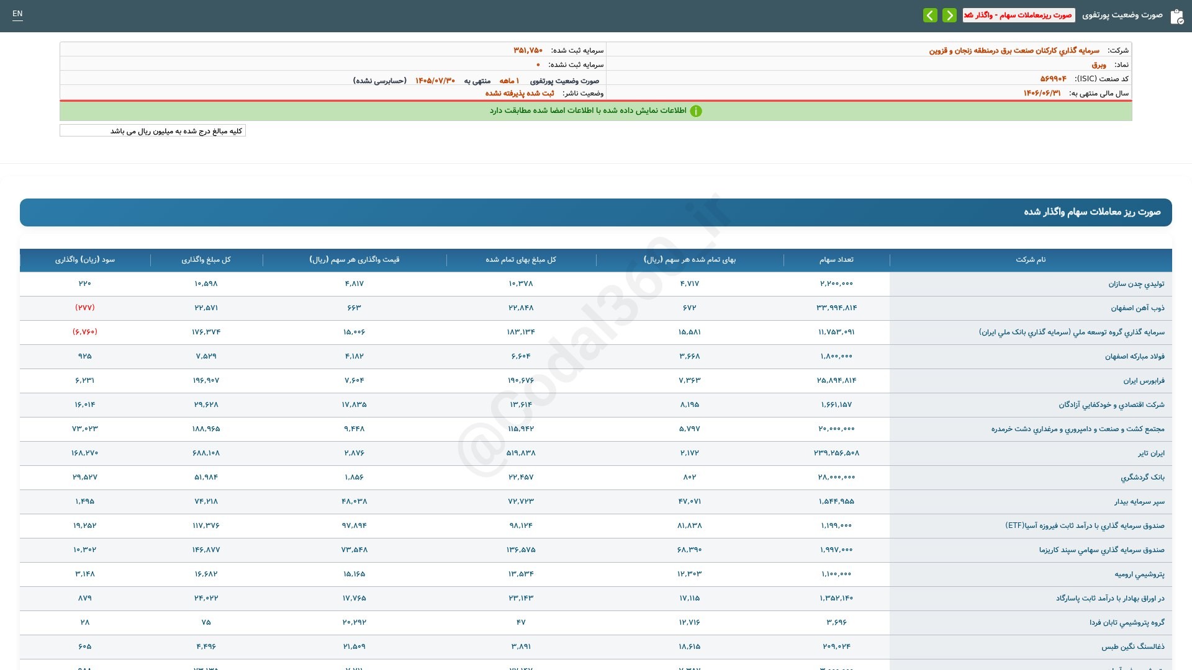Click column header 'بهای تمام شده هر سهم (ریال)'
Screen dimensions: 1192x670
point(690,260)
